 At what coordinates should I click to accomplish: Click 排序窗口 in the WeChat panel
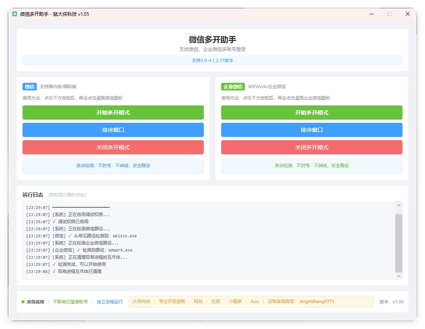point(113,130)
